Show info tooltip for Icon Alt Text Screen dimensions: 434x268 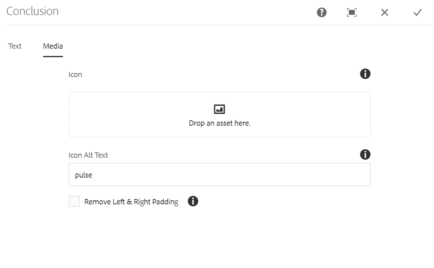coord(365,154)
